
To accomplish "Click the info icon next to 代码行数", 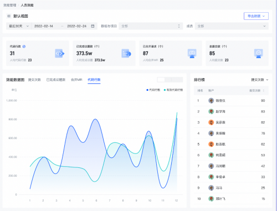I will pyautogui.click(x=24, y=47).
